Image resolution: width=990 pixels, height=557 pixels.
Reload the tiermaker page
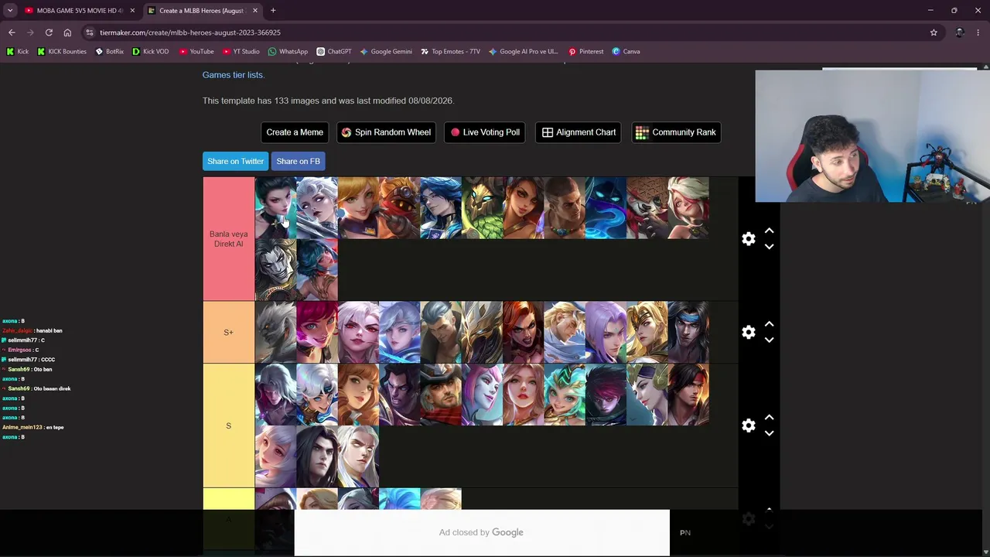(49, 32)
